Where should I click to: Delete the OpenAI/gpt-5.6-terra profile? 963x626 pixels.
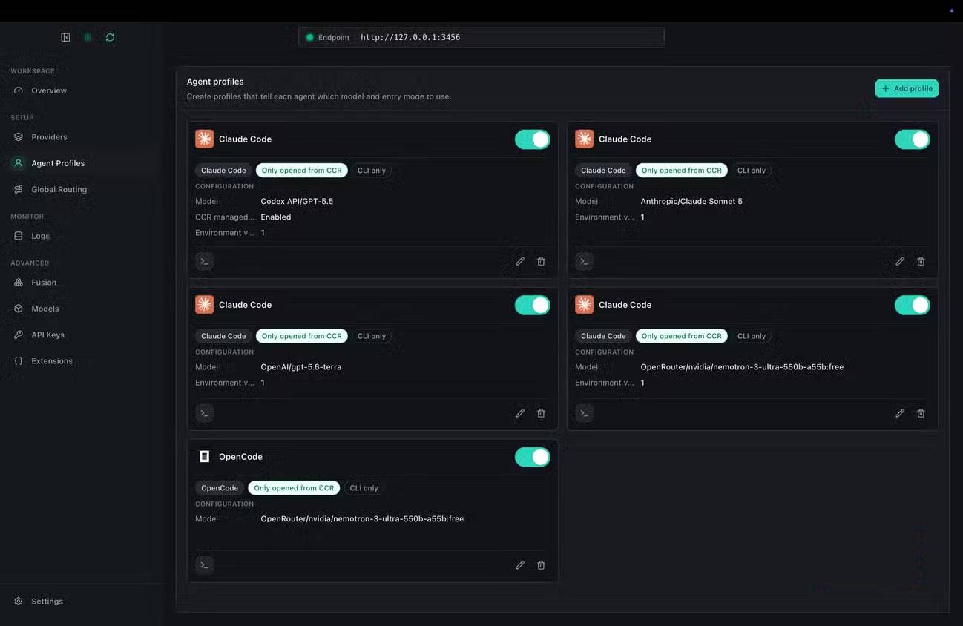[541, 413]
